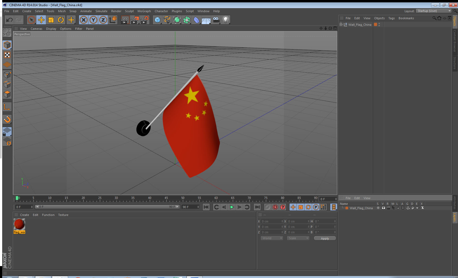Click the Floor environment icon
458x278 pixels.
pos(206,20)
